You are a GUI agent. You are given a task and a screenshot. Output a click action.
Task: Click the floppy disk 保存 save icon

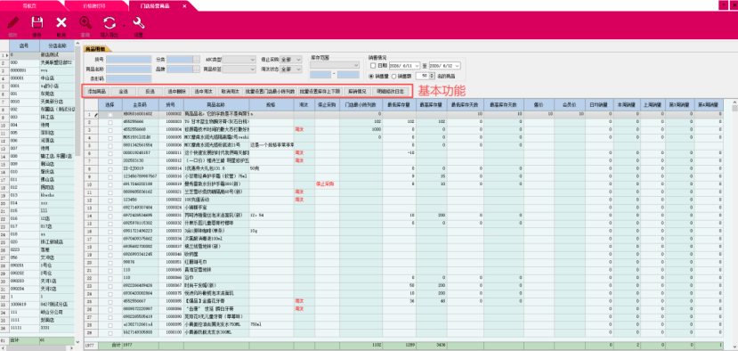pyautogui.click(x=37, y=23)
